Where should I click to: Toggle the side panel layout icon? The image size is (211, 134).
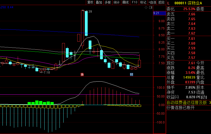point(150,8)
